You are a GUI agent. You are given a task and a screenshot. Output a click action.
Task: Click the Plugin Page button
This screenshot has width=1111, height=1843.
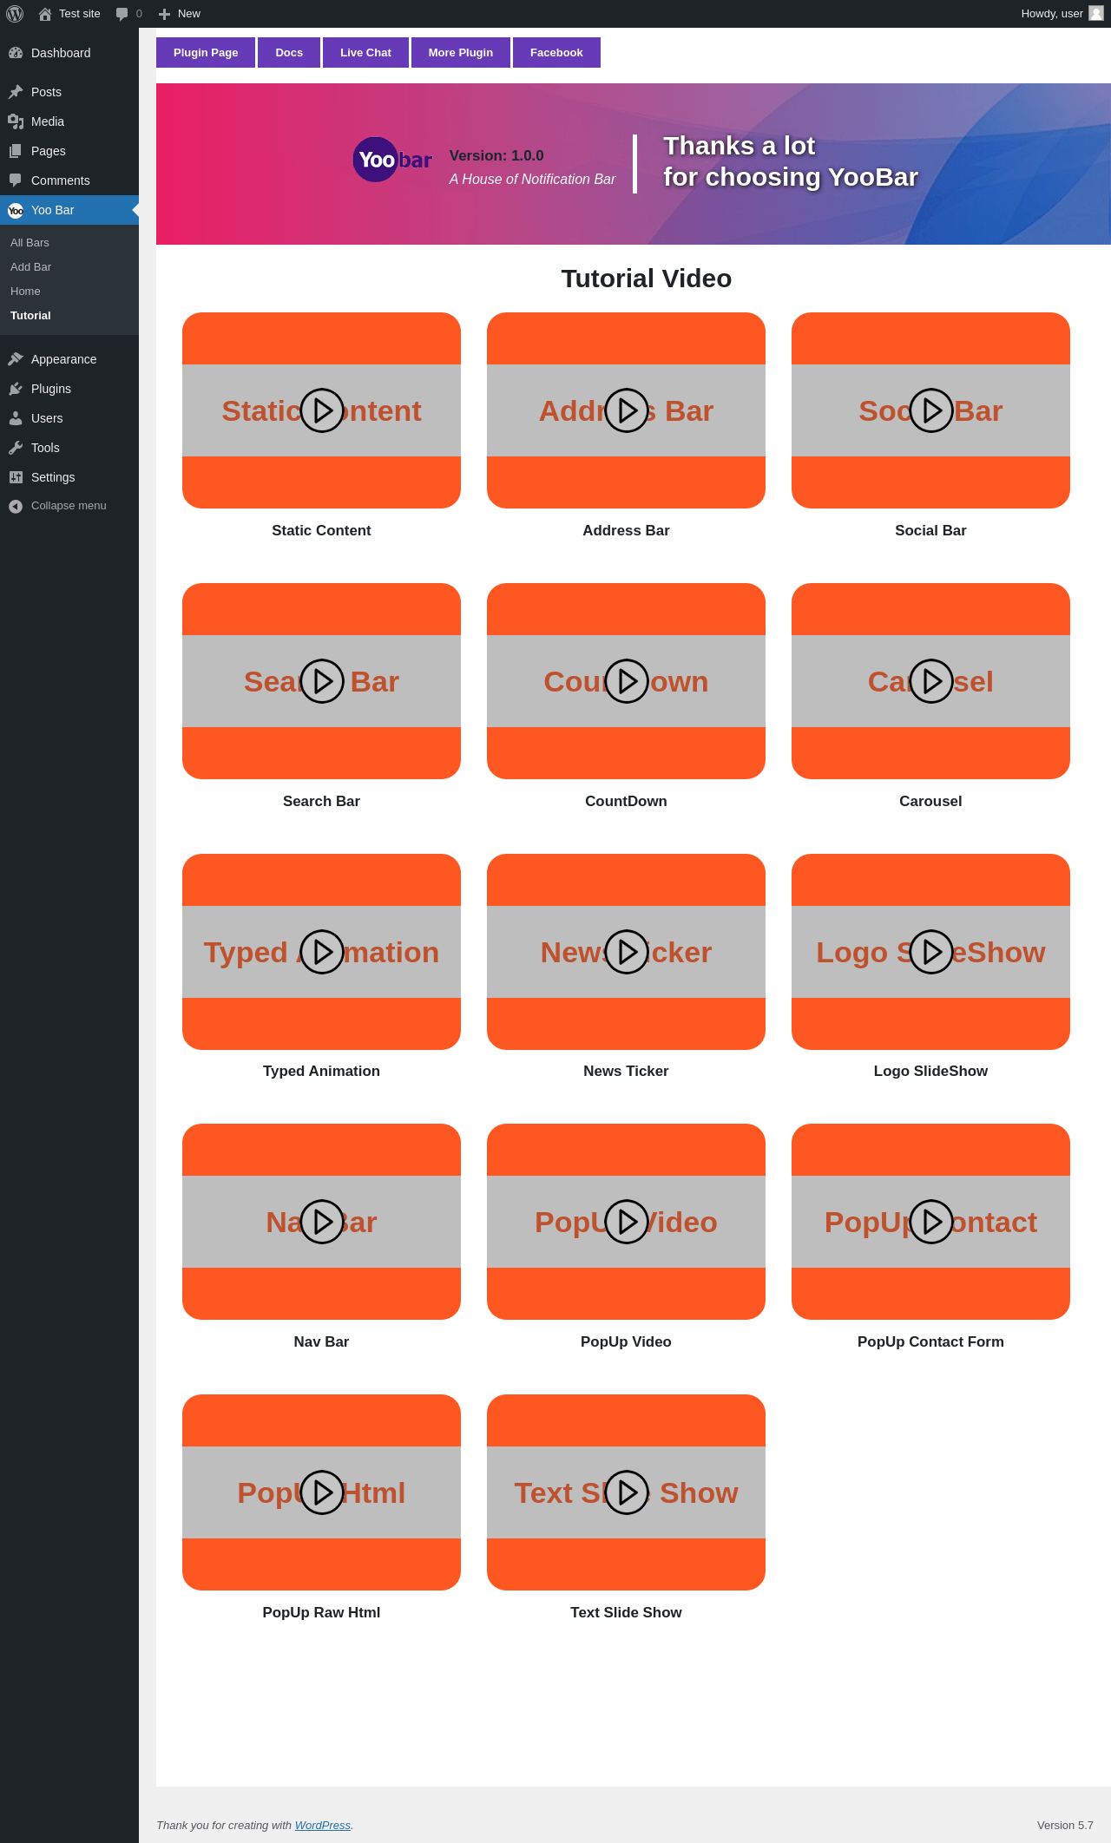206,53
